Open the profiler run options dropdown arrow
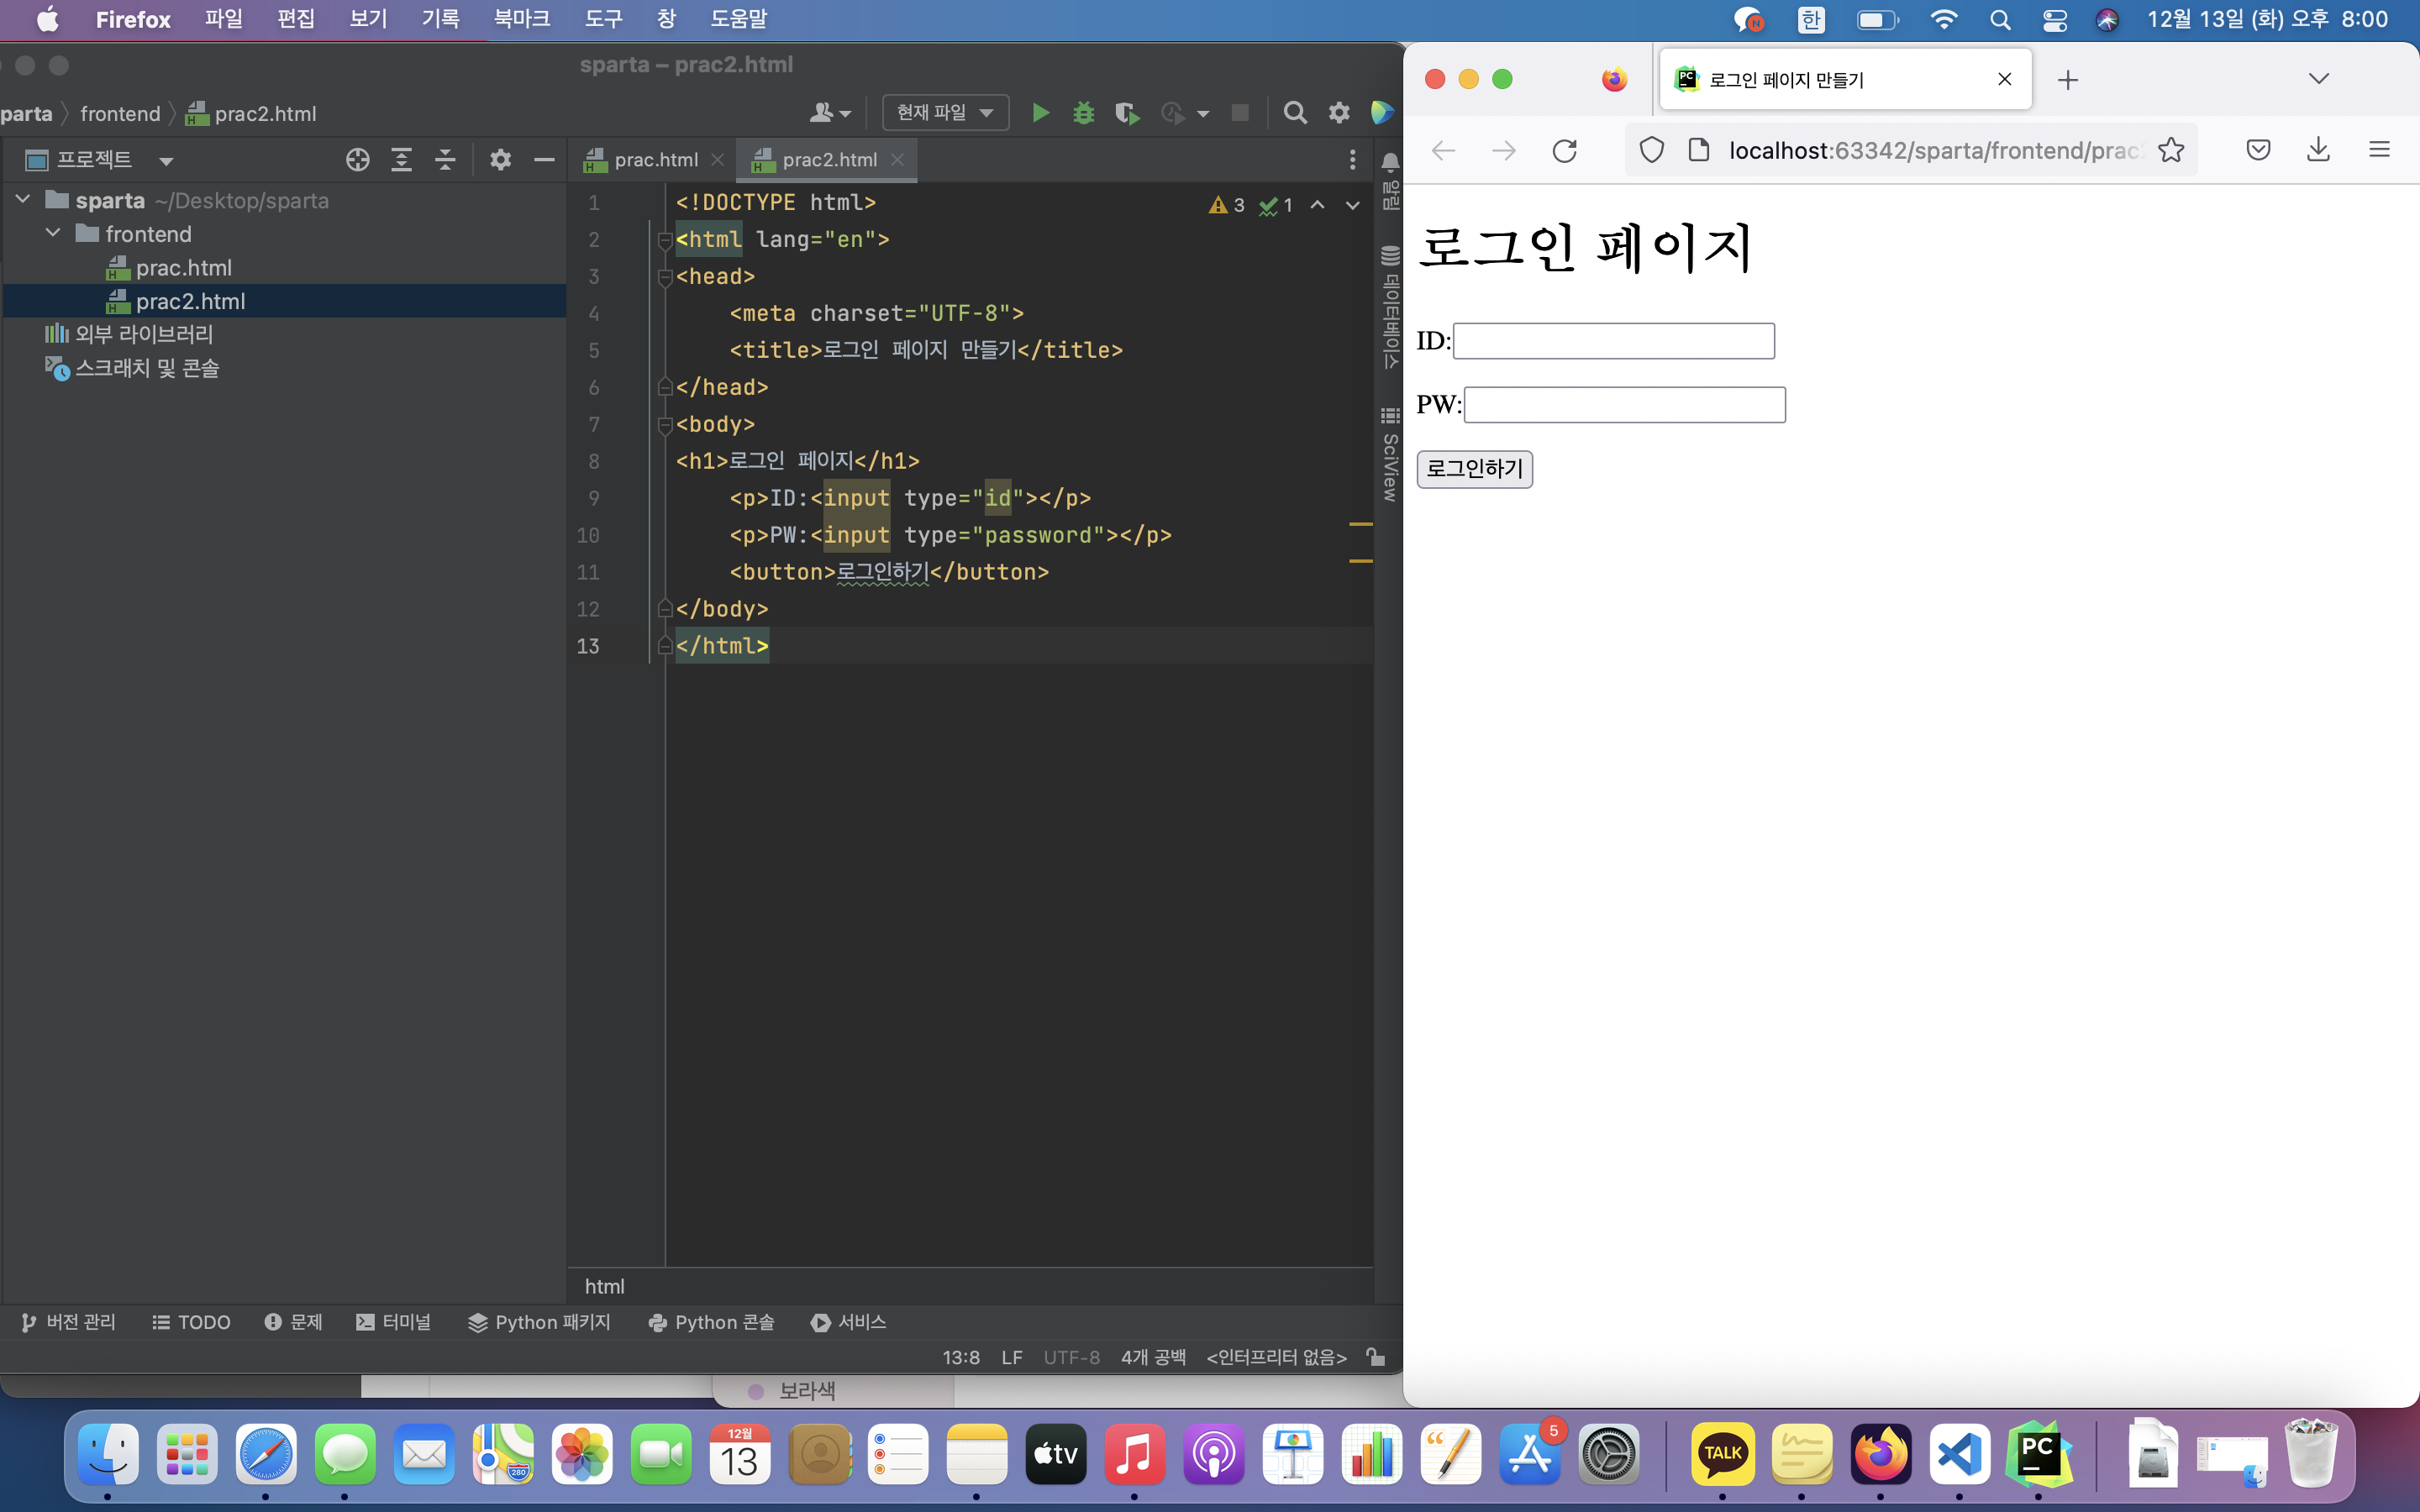The width and height of the screenshot is (2420, 1512). pos(1203,113)
